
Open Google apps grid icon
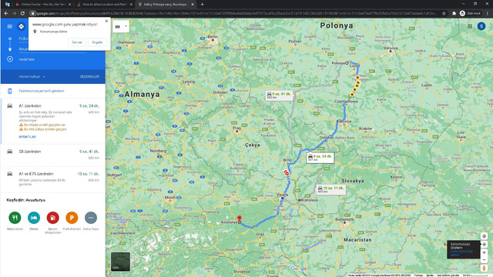(469, 26)
